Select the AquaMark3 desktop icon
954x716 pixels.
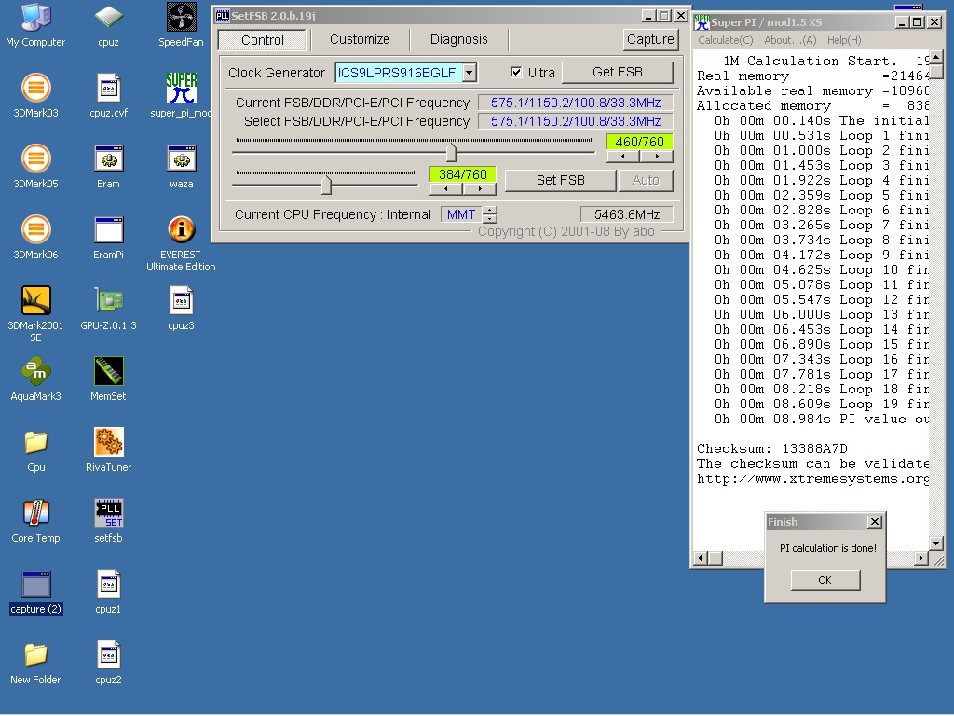pyautogui.click(x=35, y=379)
